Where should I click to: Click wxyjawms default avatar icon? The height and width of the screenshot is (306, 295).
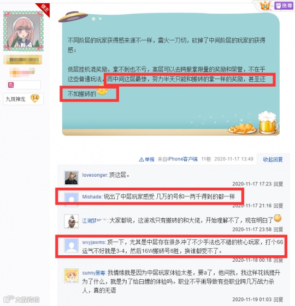[72, 245]
